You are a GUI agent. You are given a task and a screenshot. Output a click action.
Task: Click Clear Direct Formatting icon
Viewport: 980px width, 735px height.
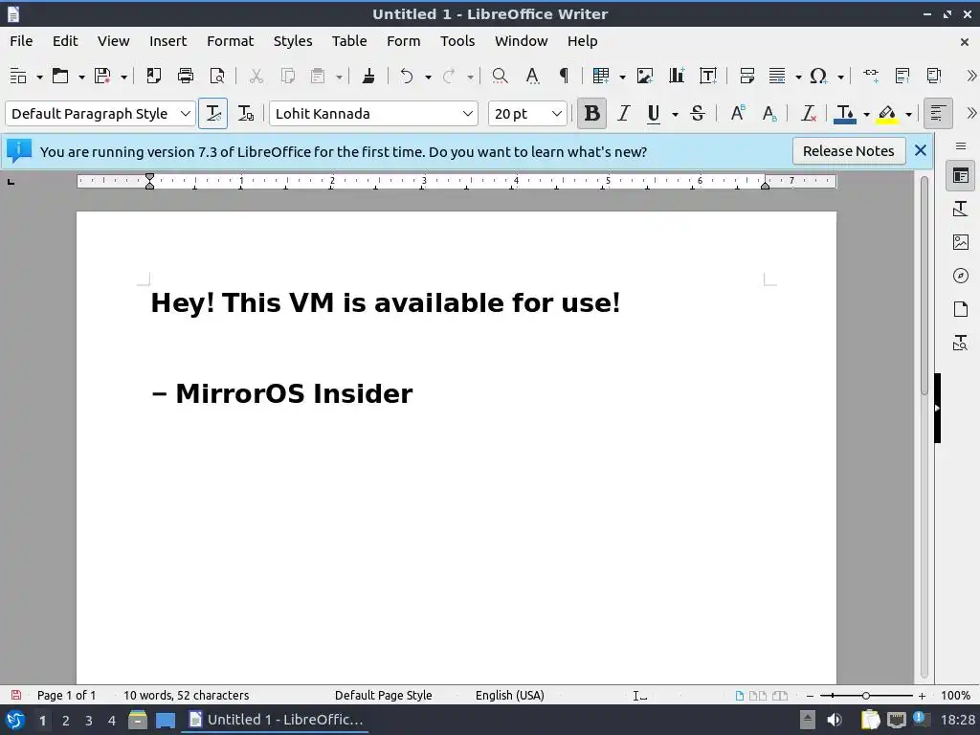coord(809,114)
